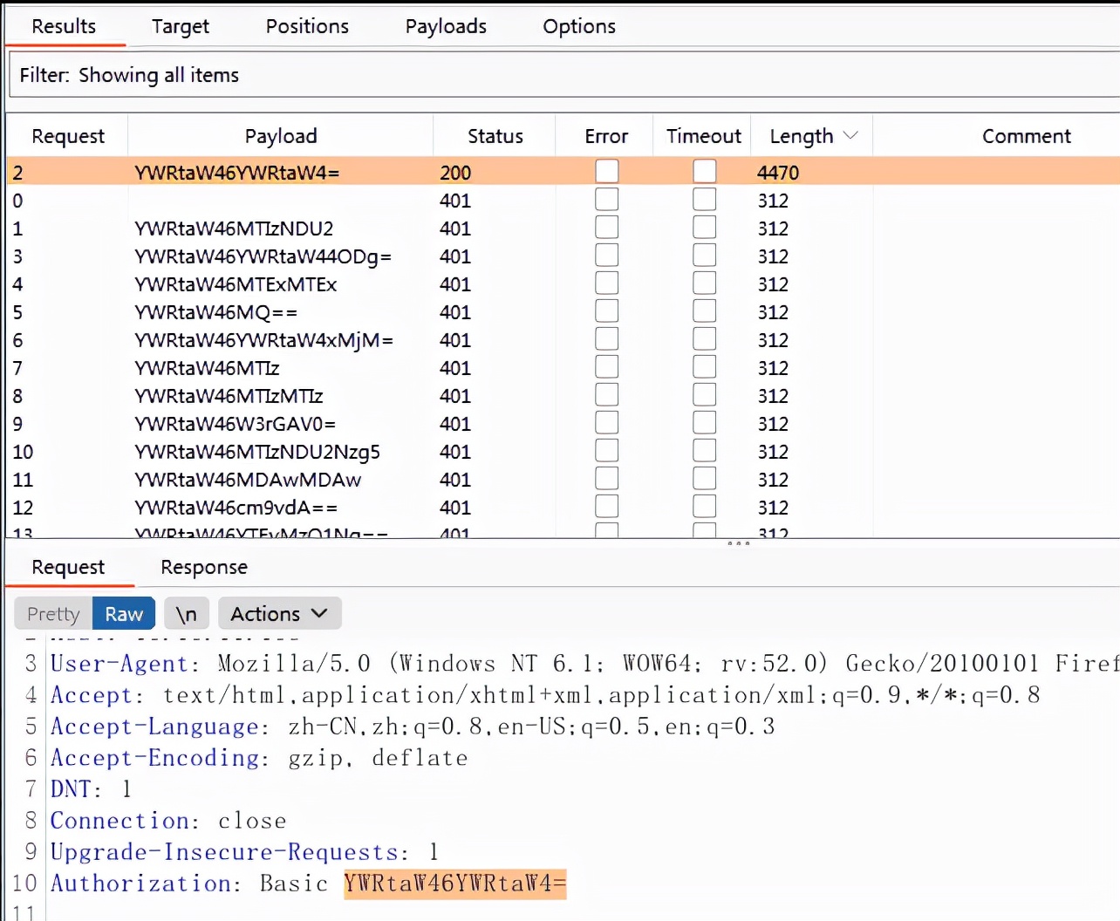Check the Error box for request 5

point(606,311)
